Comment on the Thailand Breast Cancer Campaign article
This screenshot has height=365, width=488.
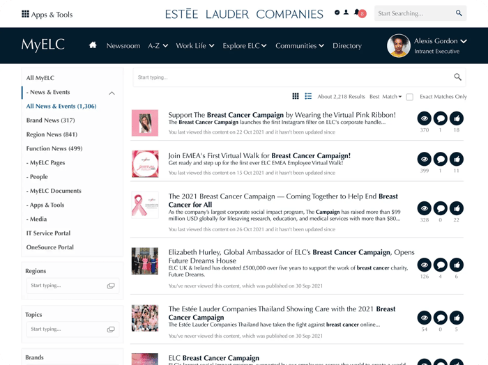441,318
